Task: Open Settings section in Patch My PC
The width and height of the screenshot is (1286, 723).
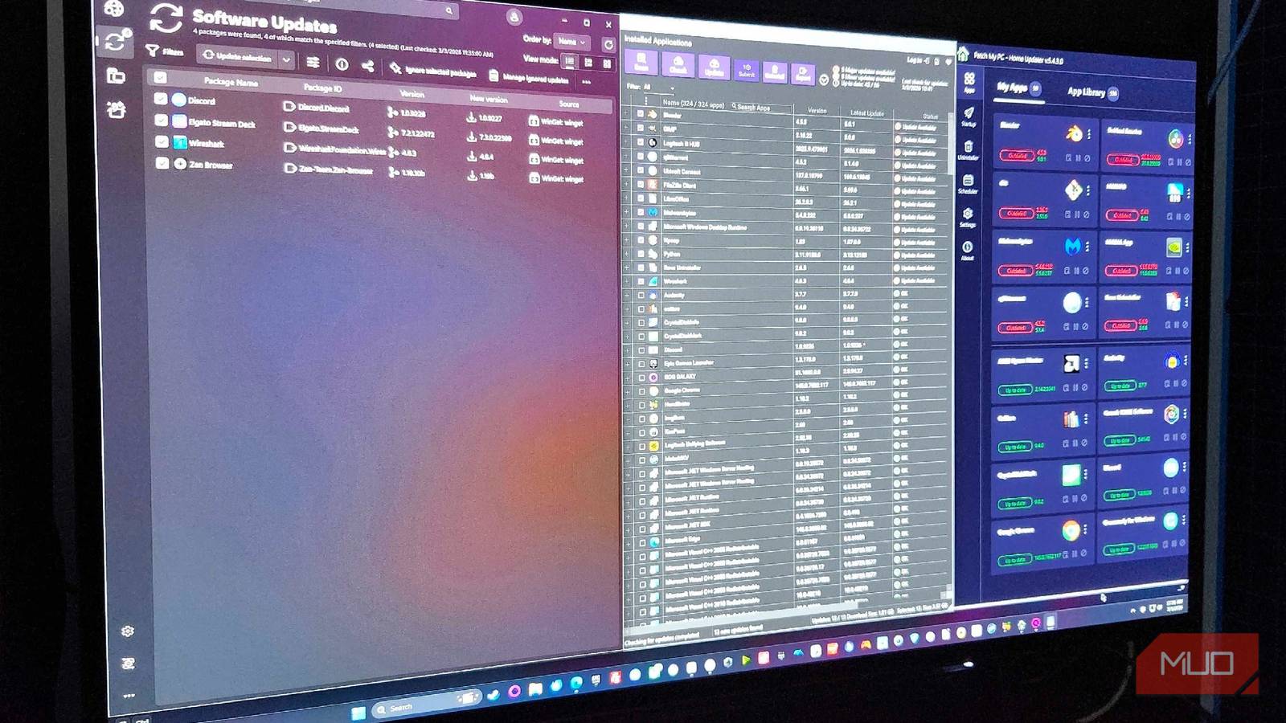Action: (x=968, y=217)
